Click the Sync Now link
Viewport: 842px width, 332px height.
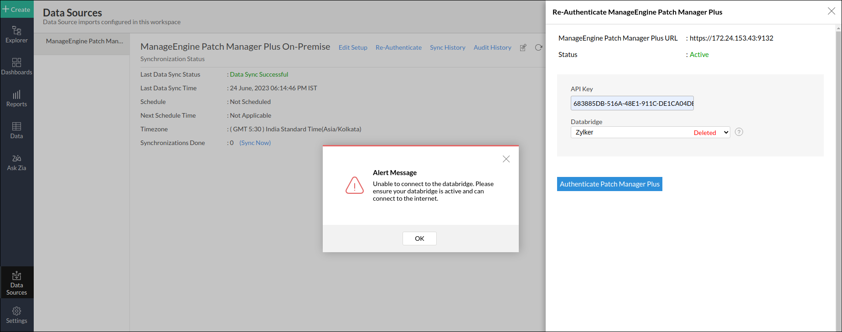pyautogui.click(x=255, y=143)
